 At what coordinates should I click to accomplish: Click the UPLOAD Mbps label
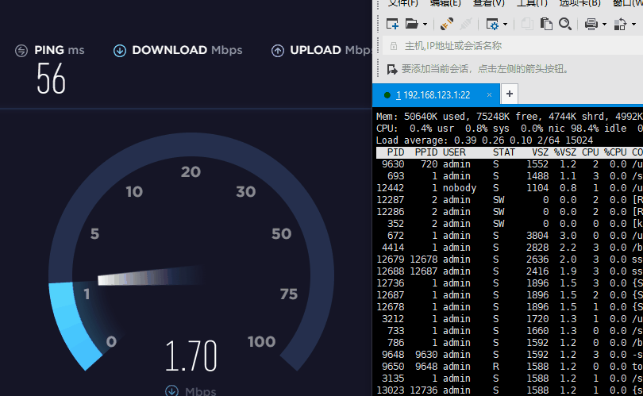tap(331, 50)
